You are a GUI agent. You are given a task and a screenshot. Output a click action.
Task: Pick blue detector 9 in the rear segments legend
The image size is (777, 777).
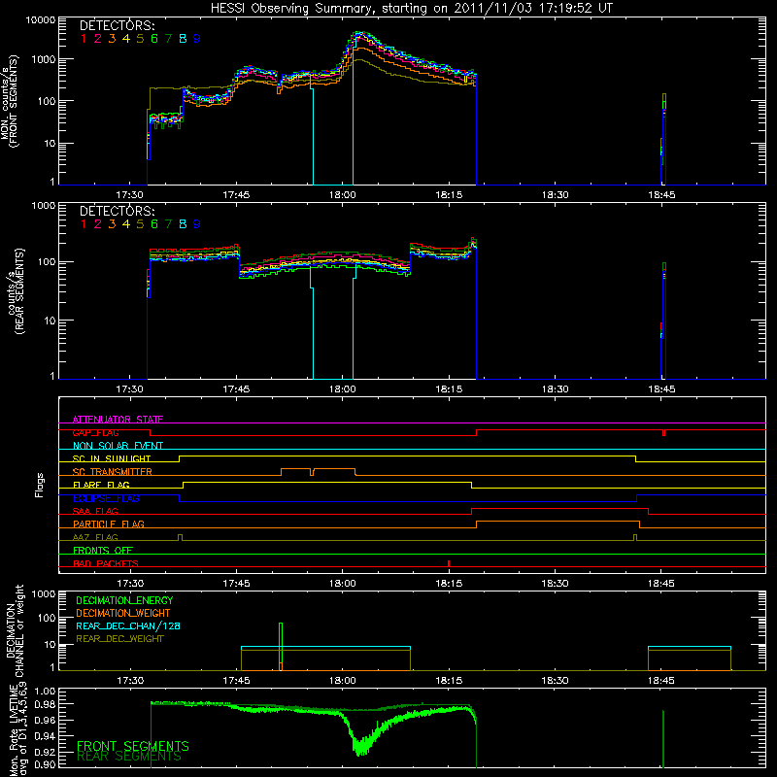click(x=197, y=224)
